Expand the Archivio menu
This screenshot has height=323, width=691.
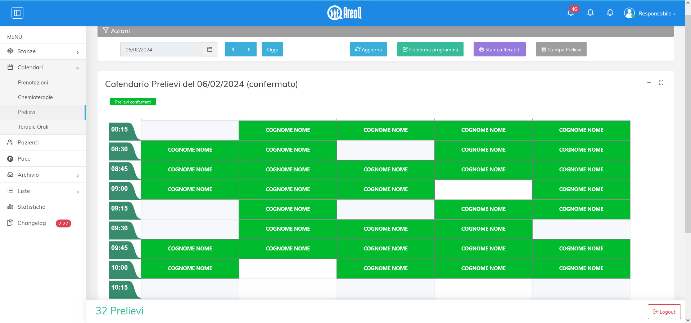point(43,175)
